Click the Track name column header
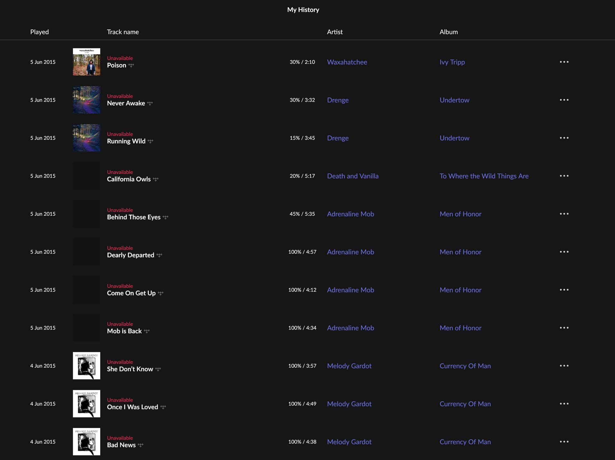 tap(123, 32)
